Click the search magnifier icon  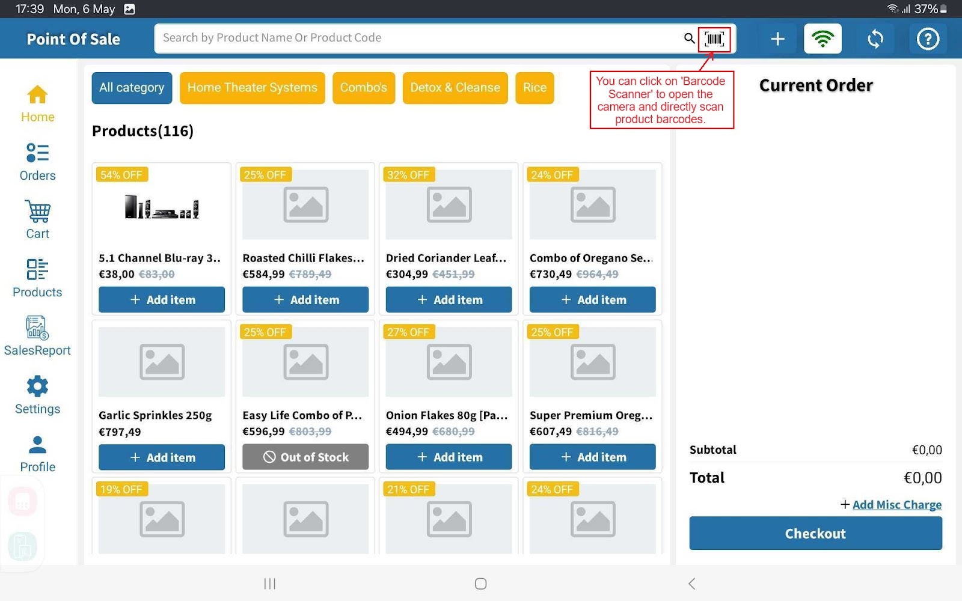click(689, 38)
